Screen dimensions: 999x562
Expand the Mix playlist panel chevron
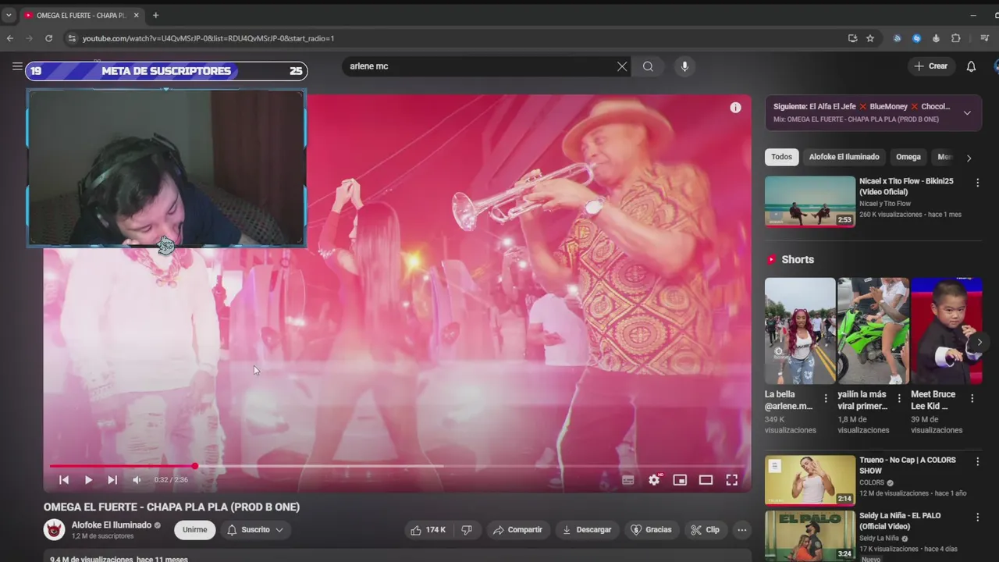[x=967, y=113]
